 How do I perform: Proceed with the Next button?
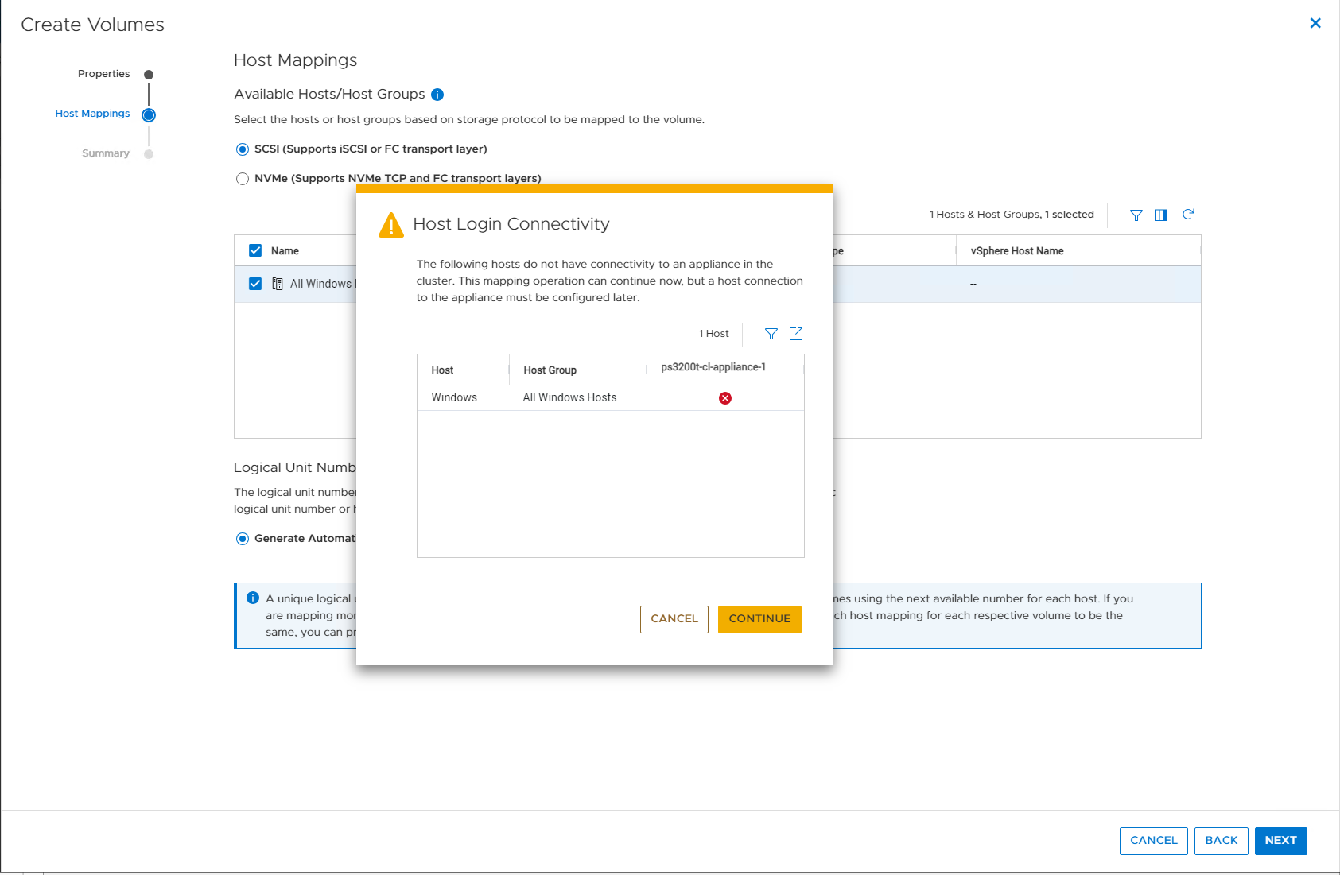tap(1281, 841)
